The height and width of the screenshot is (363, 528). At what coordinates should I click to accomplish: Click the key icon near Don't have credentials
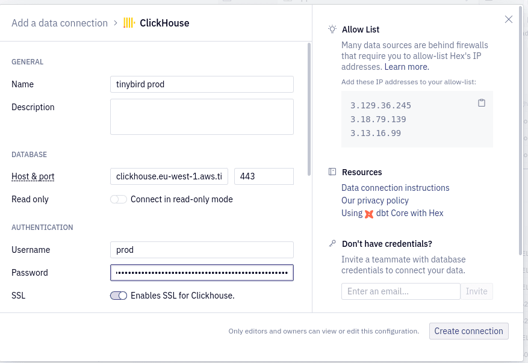coord(332,243)
